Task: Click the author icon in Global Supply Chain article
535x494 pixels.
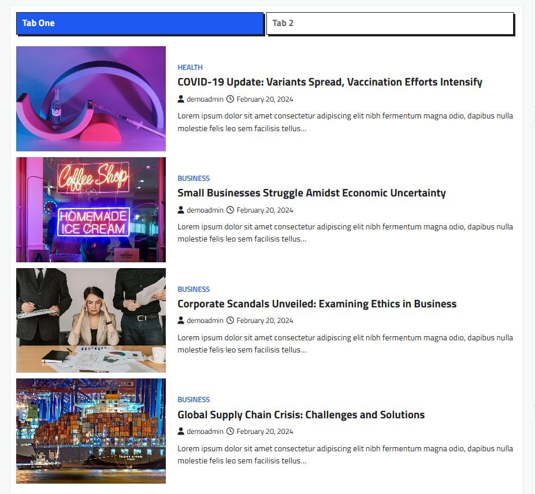Action: [181, 431]
